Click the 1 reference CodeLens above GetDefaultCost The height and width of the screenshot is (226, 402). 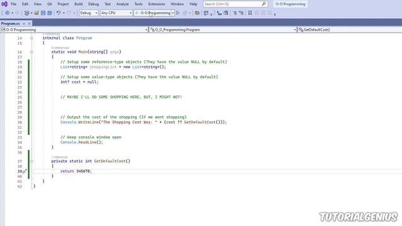pyautogui.click(x=60, y=157)
